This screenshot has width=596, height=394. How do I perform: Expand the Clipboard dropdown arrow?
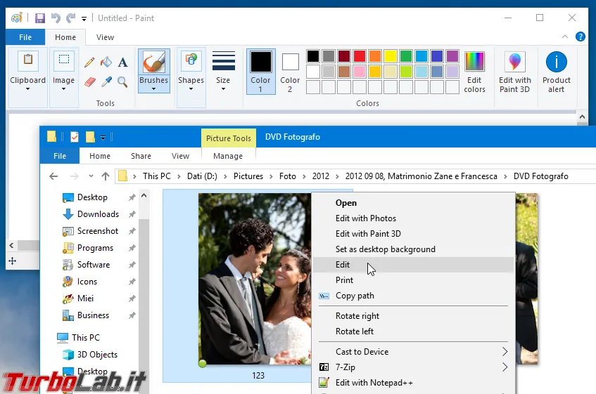click(27, 89)
